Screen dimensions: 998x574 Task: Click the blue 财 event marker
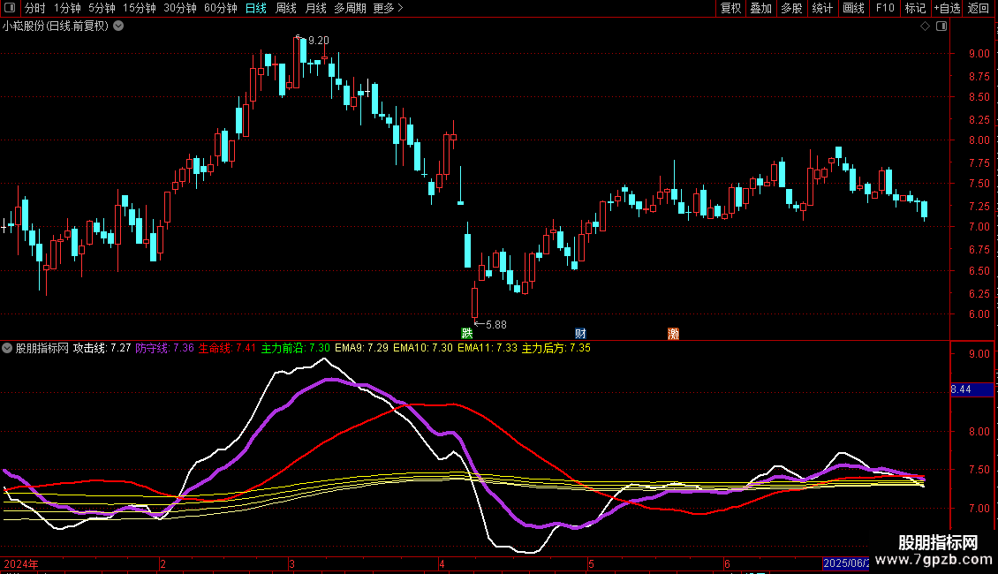coord(580,334)
